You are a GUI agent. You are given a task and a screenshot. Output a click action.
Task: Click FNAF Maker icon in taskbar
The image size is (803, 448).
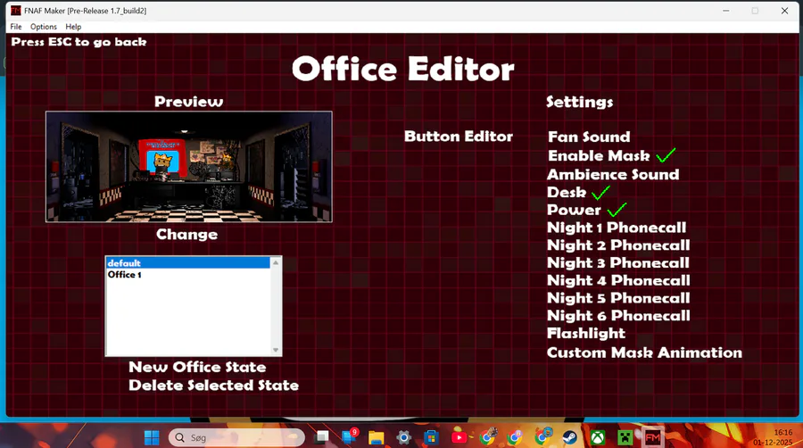652,438
